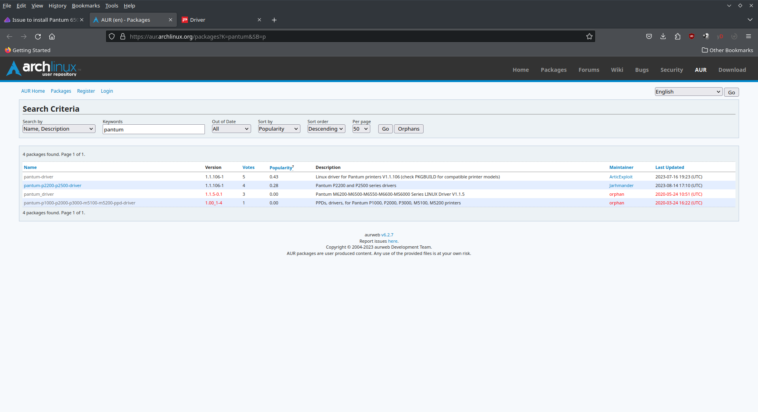Image resolution: width=758 pixels, height=412 pixels.
Task: Open the Login link
Action: [107, 91]
